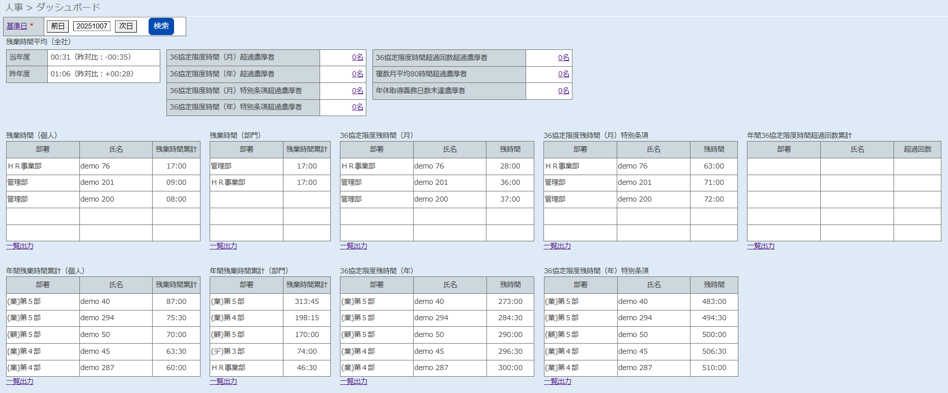The height and width of the screenshot is (393, 948).
Task: Open 0名 link for 複数月平均80時間超過濃厚者
Action: pyautogui.click(x=563, y=74)
